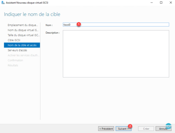175x133 pixels.
Task: Select the Confirmation step
Action: 15,60
